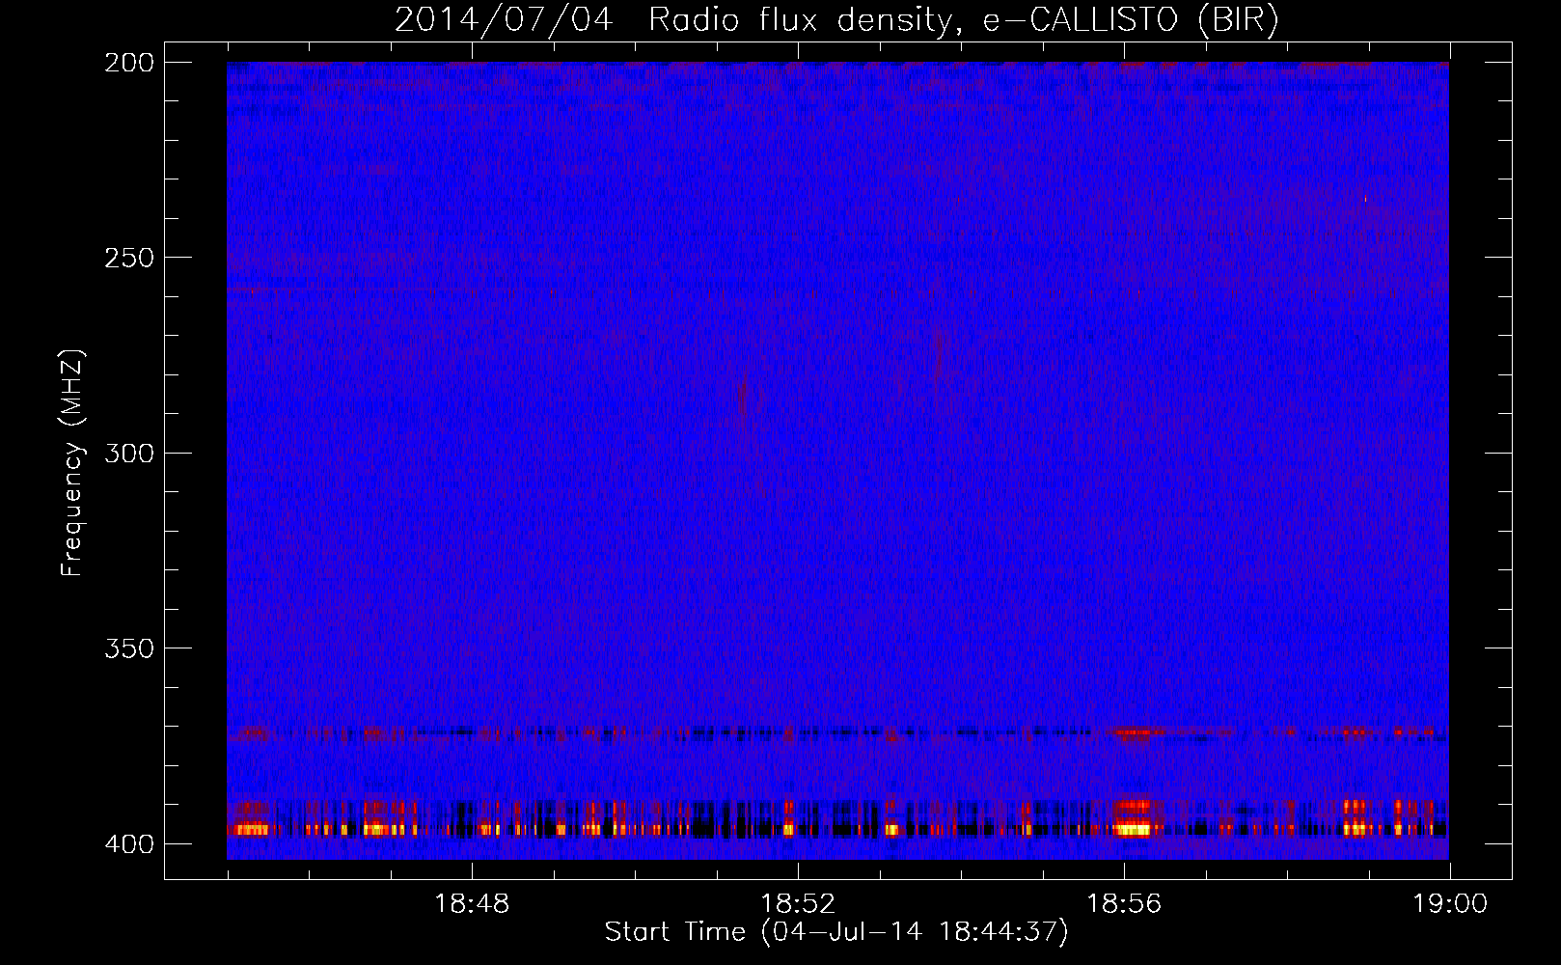
Task: Click the 18:48 time tick label
Action: 472,904
